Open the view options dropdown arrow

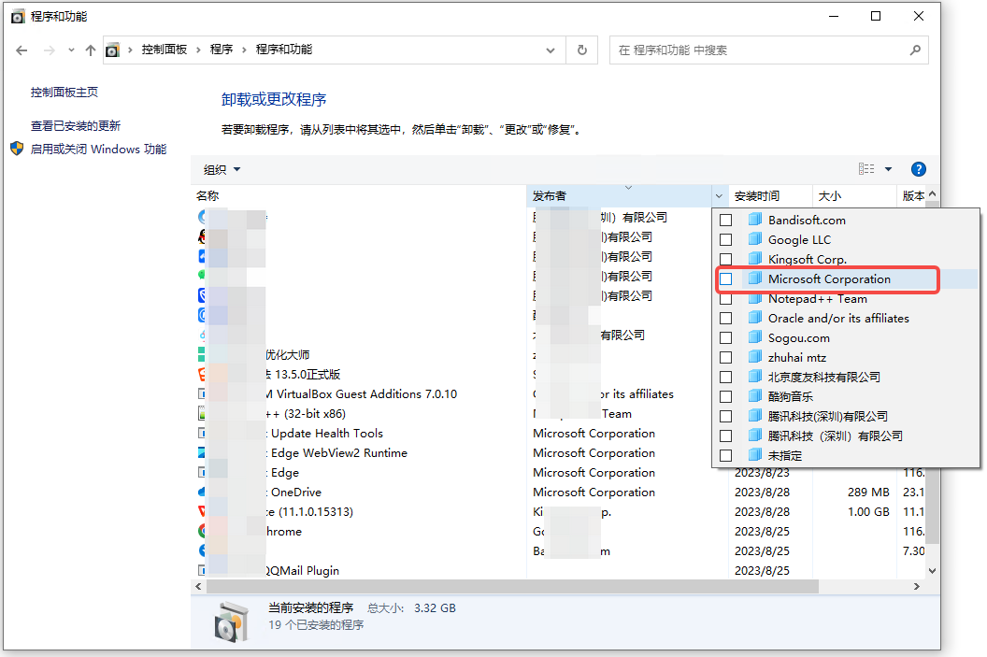888,168
